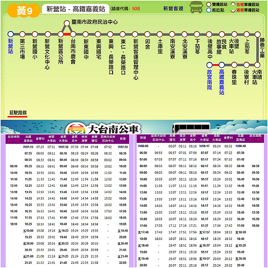The image size is (268, 268).
Task: Click the white bus image in the banner
Action: pos(191,128)
